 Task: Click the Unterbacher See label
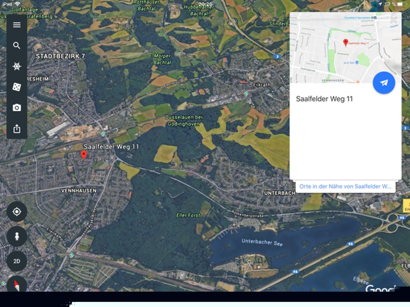coord(262,242)
